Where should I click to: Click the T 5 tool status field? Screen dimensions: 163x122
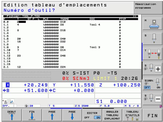coord(61,106)
